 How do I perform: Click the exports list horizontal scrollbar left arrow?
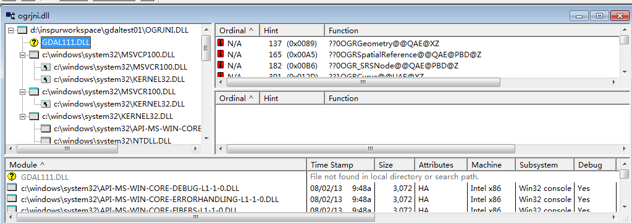click(x=221, y=149)
